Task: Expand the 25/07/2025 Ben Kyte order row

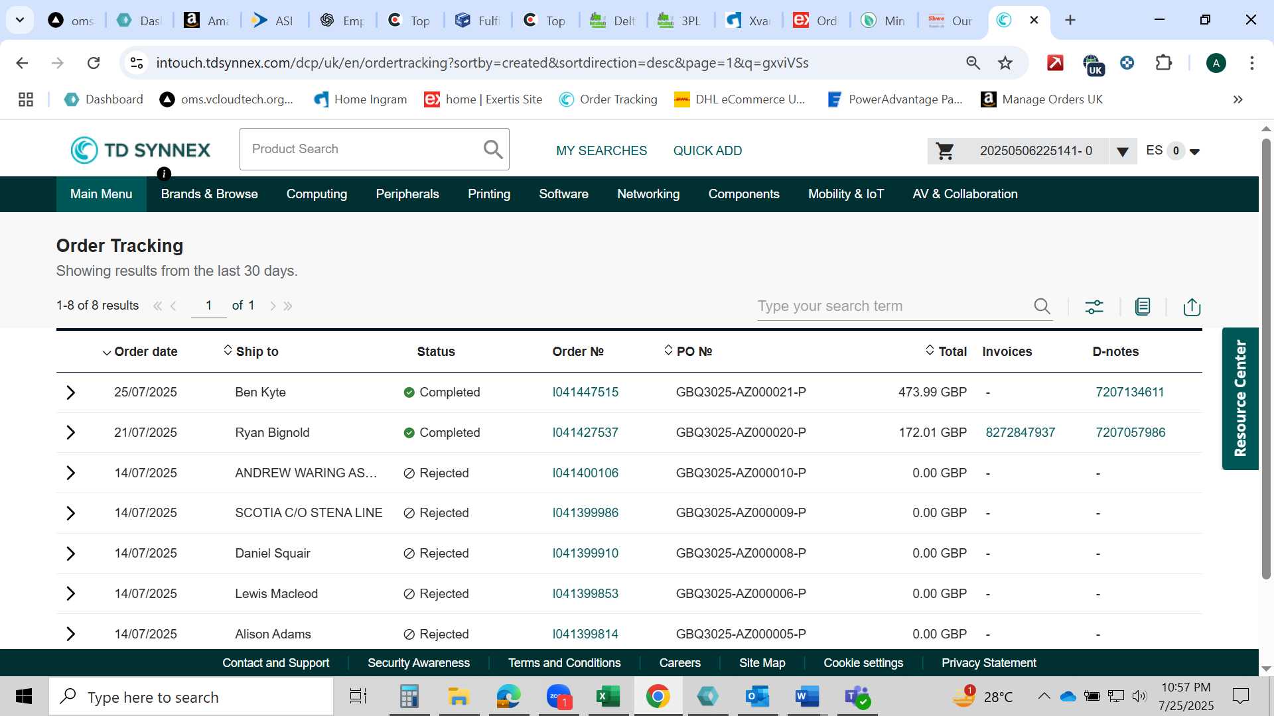Action: 71,392
